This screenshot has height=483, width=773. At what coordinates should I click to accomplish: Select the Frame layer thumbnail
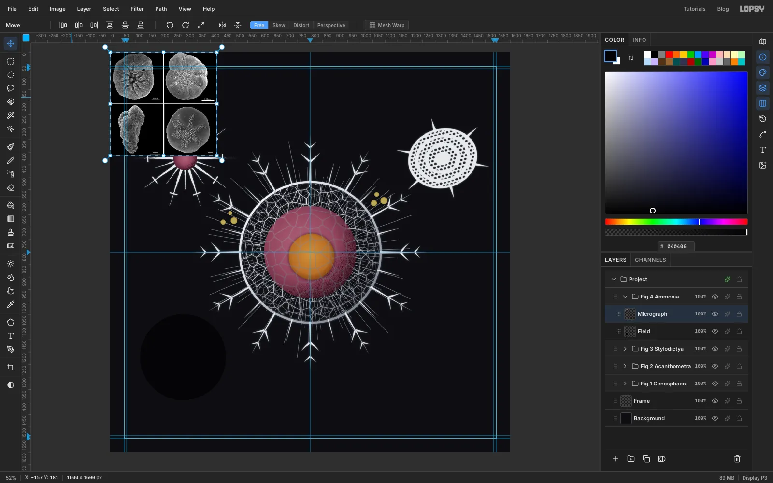coord(626,401)
